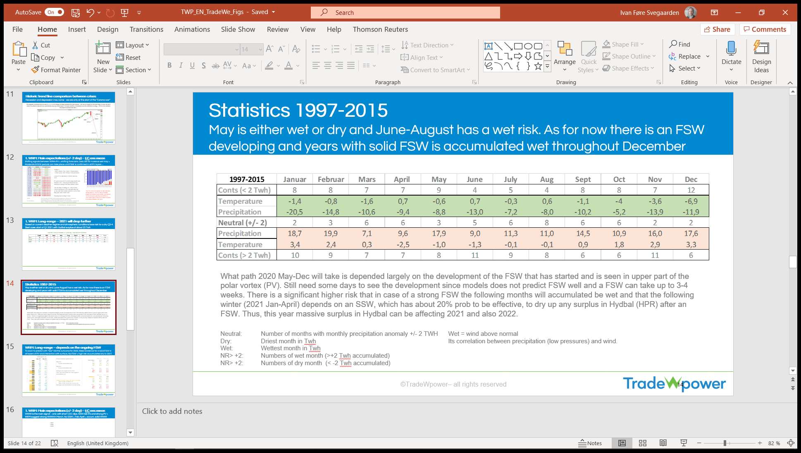Open the Comments button
Viewport: 801px width, 453px height.
point(765,29)
